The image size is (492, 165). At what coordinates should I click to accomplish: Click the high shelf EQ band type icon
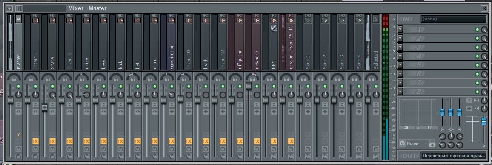460,129
